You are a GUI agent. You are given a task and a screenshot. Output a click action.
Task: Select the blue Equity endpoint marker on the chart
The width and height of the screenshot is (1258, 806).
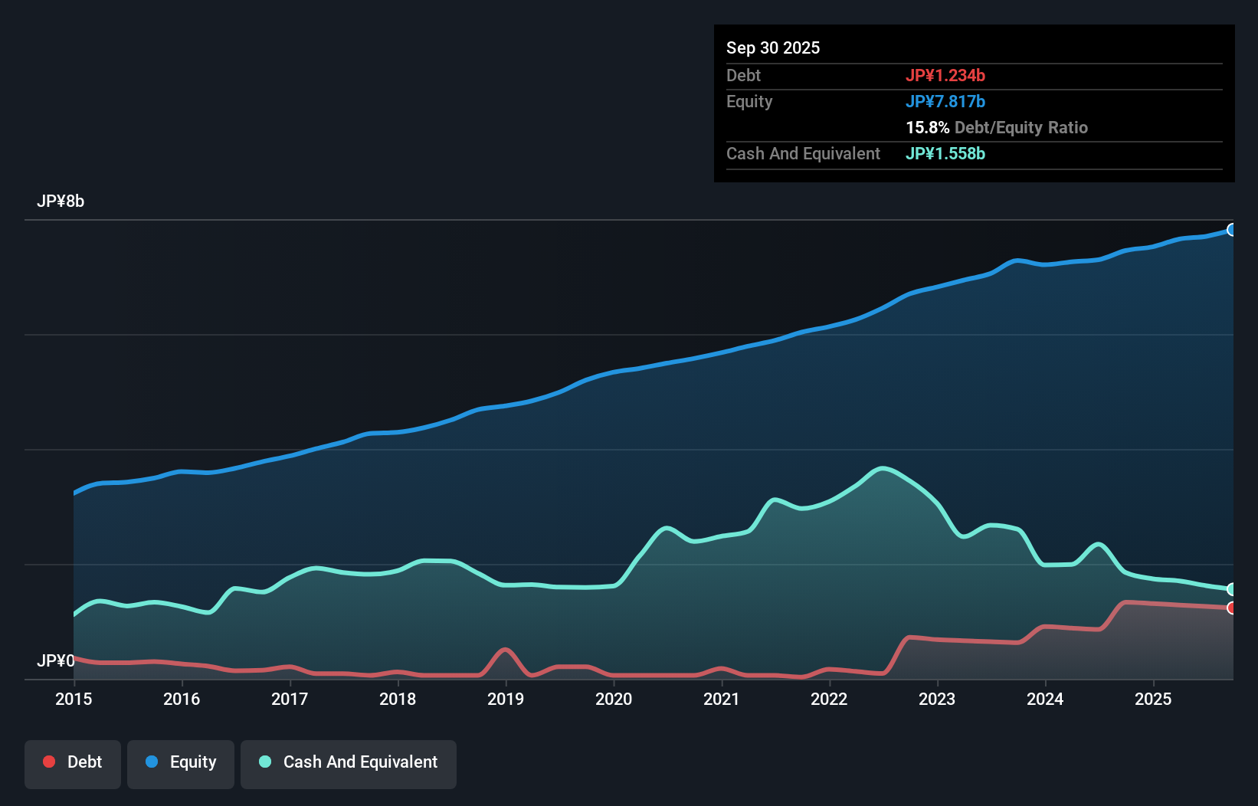coord(1231,229)
